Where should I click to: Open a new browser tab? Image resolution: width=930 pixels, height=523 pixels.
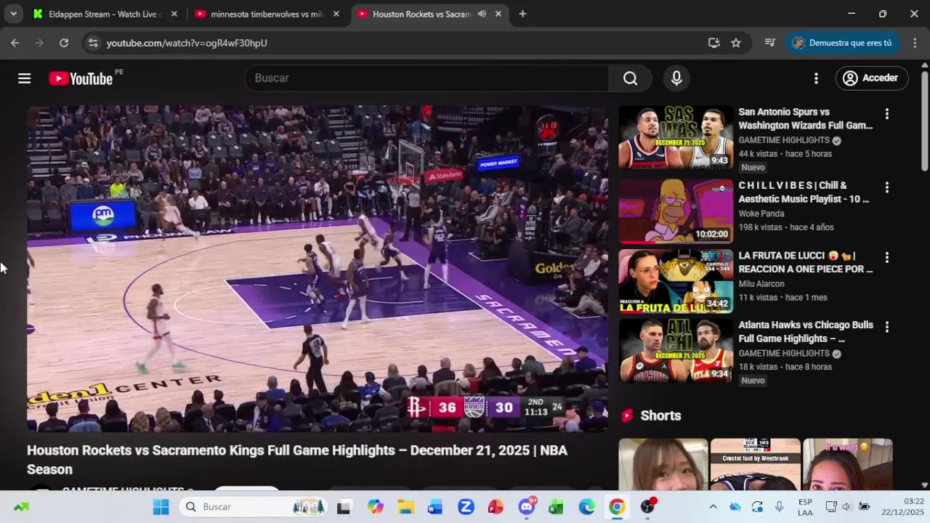click(x=522, y=14)
